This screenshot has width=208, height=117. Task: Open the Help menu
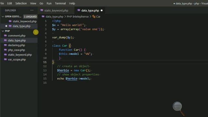click(72, 3)
